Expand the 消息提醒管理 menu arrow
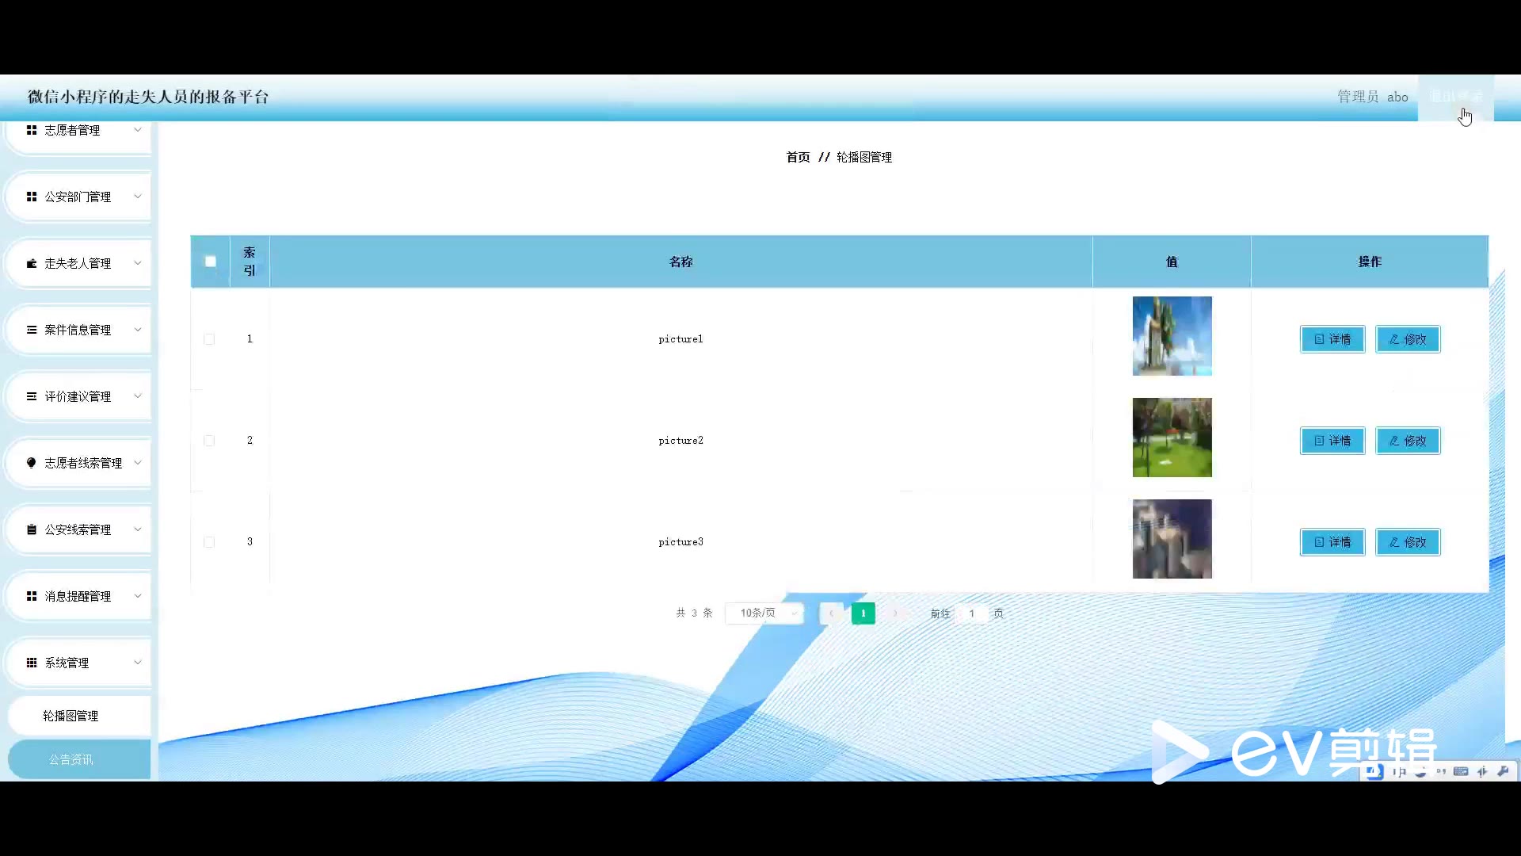The height and width of the screenshot is (856, 1521). [x=138, y=596]
